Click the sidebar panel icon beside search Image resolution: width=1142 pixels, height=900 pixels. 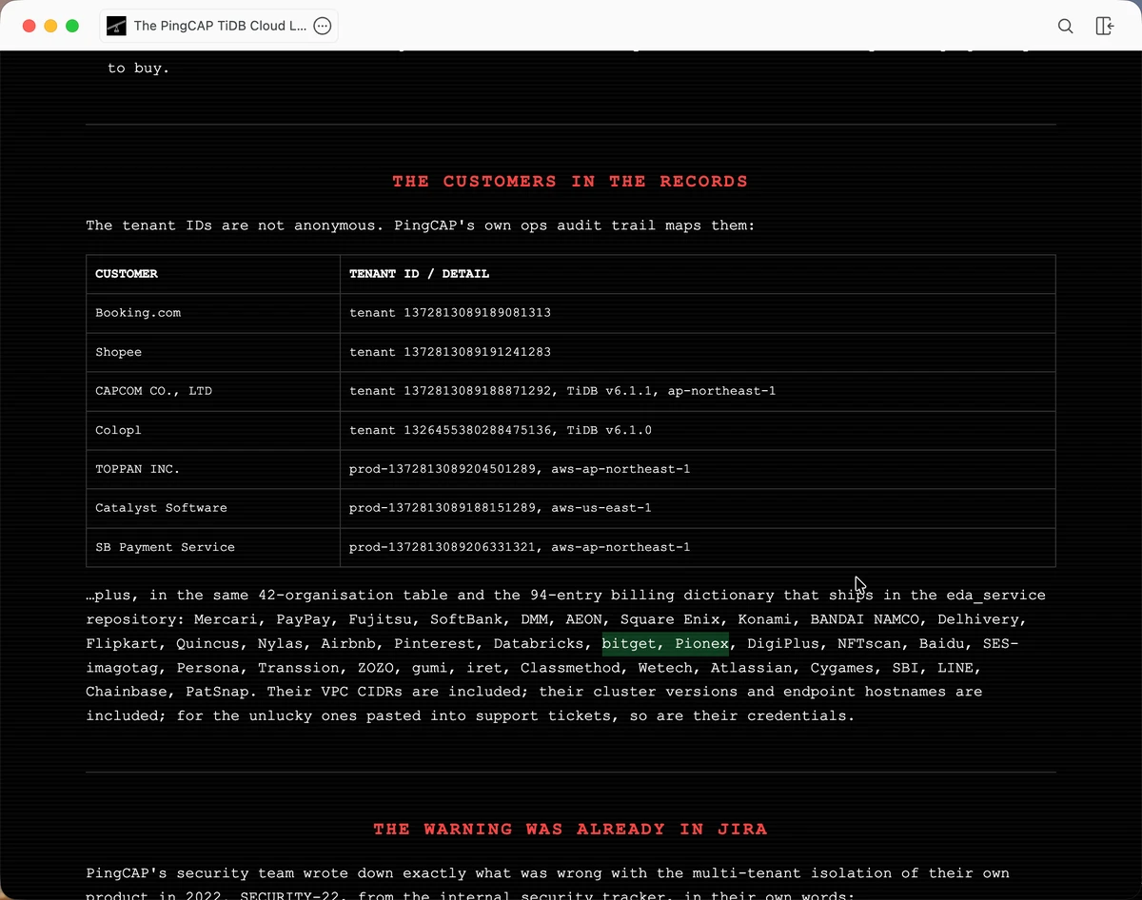click(x=1105, y=26)
